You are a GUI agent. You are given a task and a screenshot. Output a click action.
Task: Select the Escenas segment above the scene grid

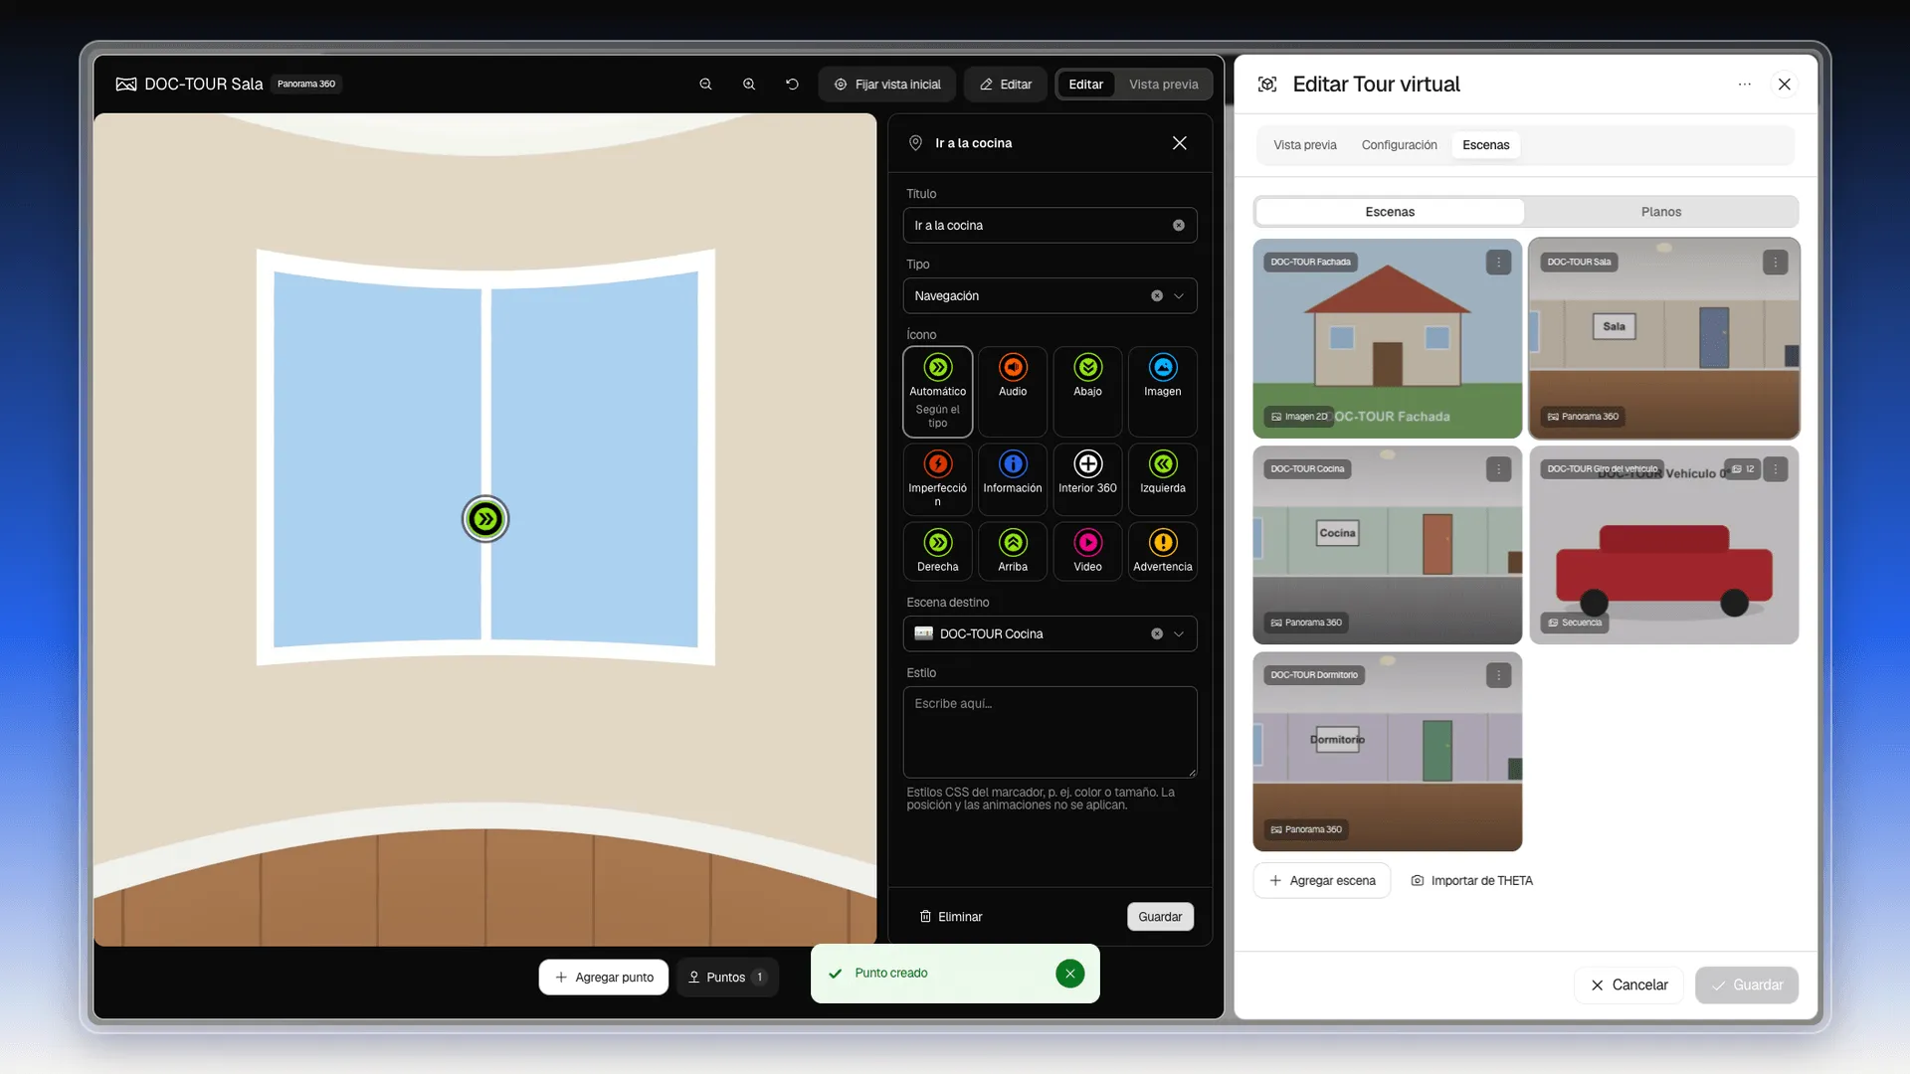[1390, 212]
